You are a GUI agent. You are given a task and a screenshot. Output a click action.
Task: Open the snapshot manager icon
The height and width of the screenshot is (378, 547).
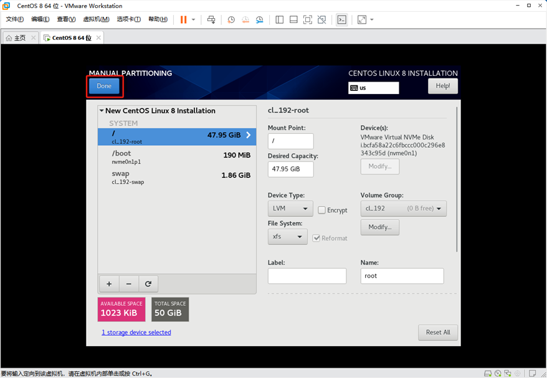(259, 19)
